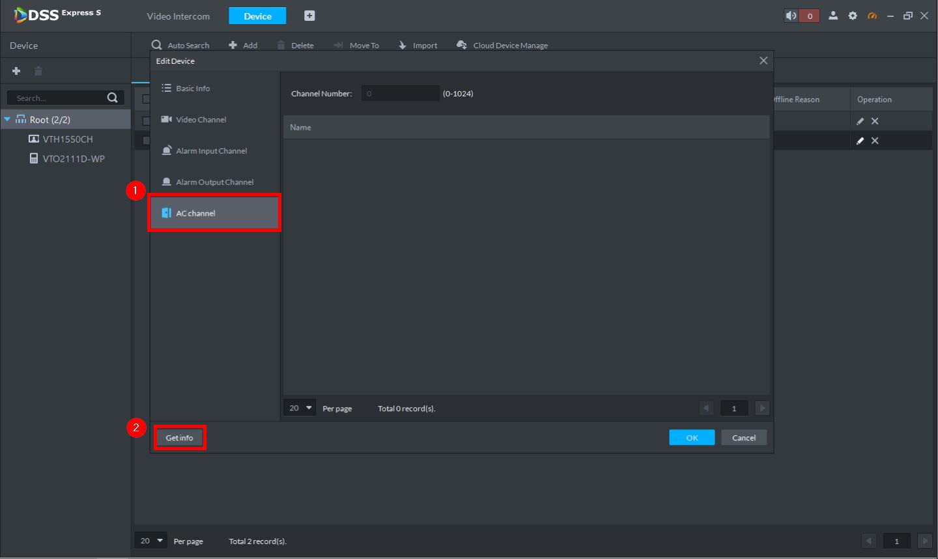
Task: Click the orange performance gauge icon
Action: 872,16
